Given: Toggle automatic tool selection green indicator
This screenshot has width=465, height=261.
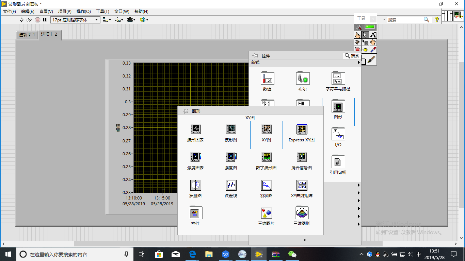Looking at the screenshot, I should point(369,27).
